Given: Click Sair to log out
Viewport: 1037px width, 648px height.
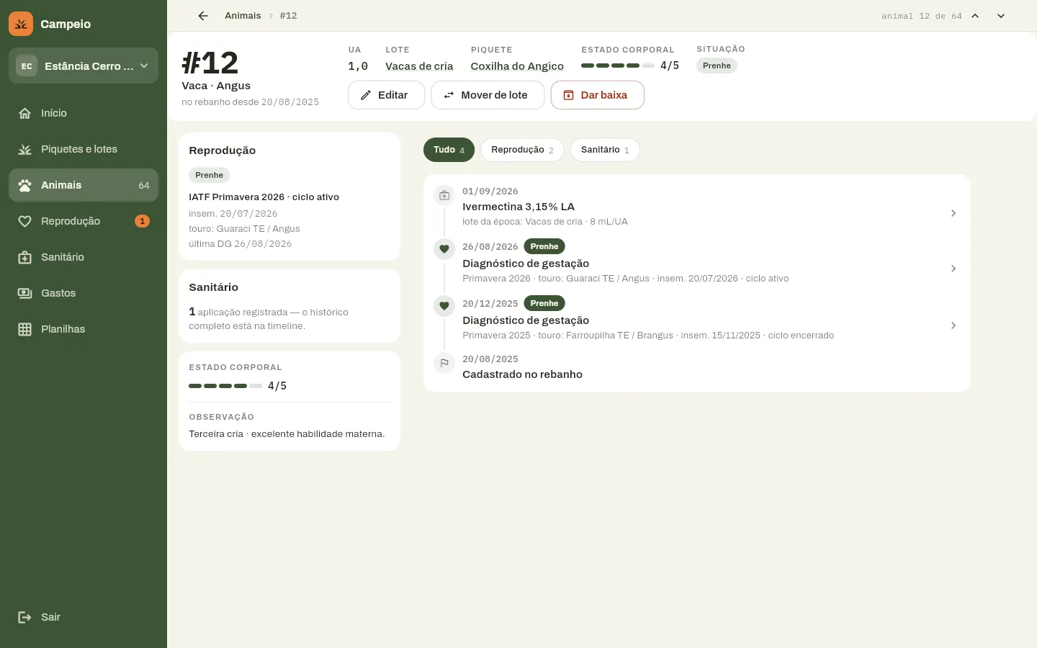Looking at the screenshot, I should pyautogui.click(x=84, y=617).
